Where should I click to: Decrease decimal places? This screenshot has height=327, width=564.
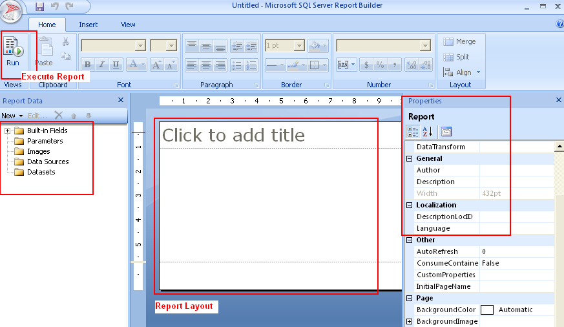click(x=426, y=65)
